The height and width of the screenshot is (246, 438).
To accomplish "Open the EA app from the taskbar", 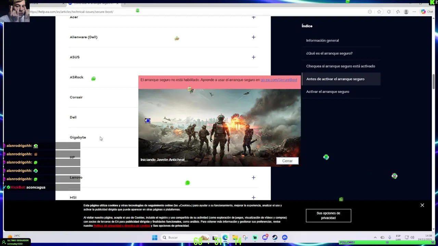I will coord(285,237).
